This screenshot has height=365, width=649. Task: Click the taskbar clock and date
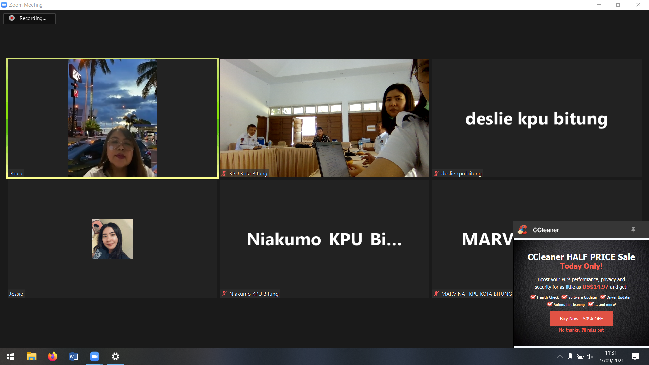click(611, 357)
